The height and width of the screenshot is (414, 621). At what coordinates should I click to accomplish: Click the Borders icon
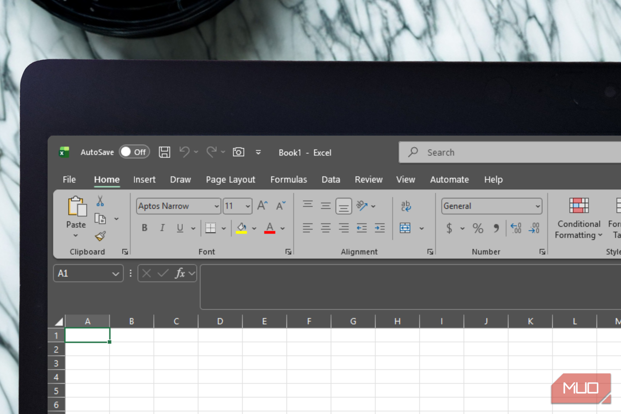pyautogui.click(x=211, y=228)
